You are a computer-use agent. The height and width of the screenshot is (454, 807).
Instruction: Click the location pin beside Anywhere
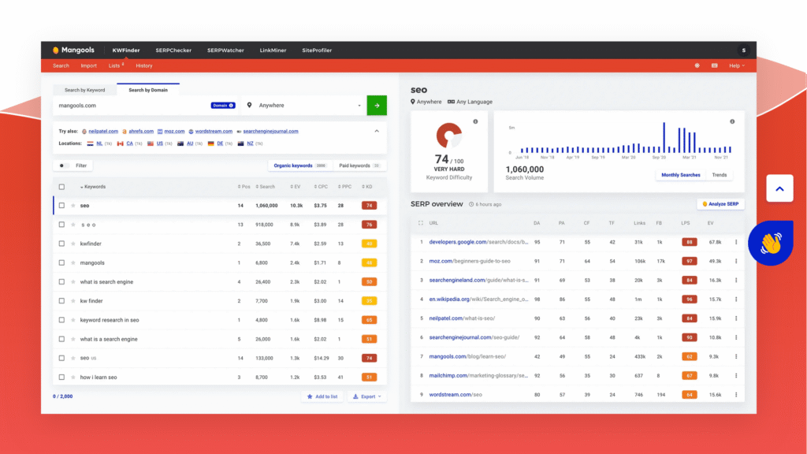click(x=250, y=105)
